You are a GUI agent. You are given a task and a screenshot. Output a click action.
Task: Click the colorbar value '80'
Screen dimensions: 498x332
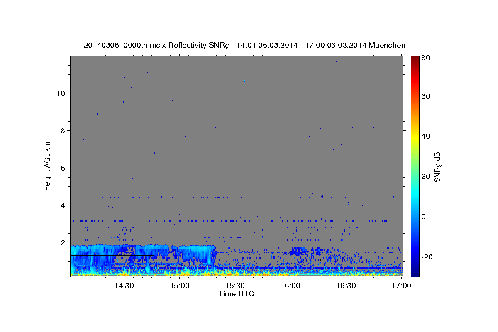pyautogui.click(x=427, y=58)
